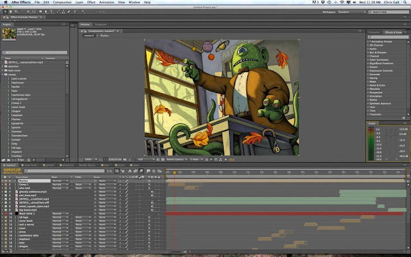Toggle Hide Shy Layers switch in timeline

point(130,171)
